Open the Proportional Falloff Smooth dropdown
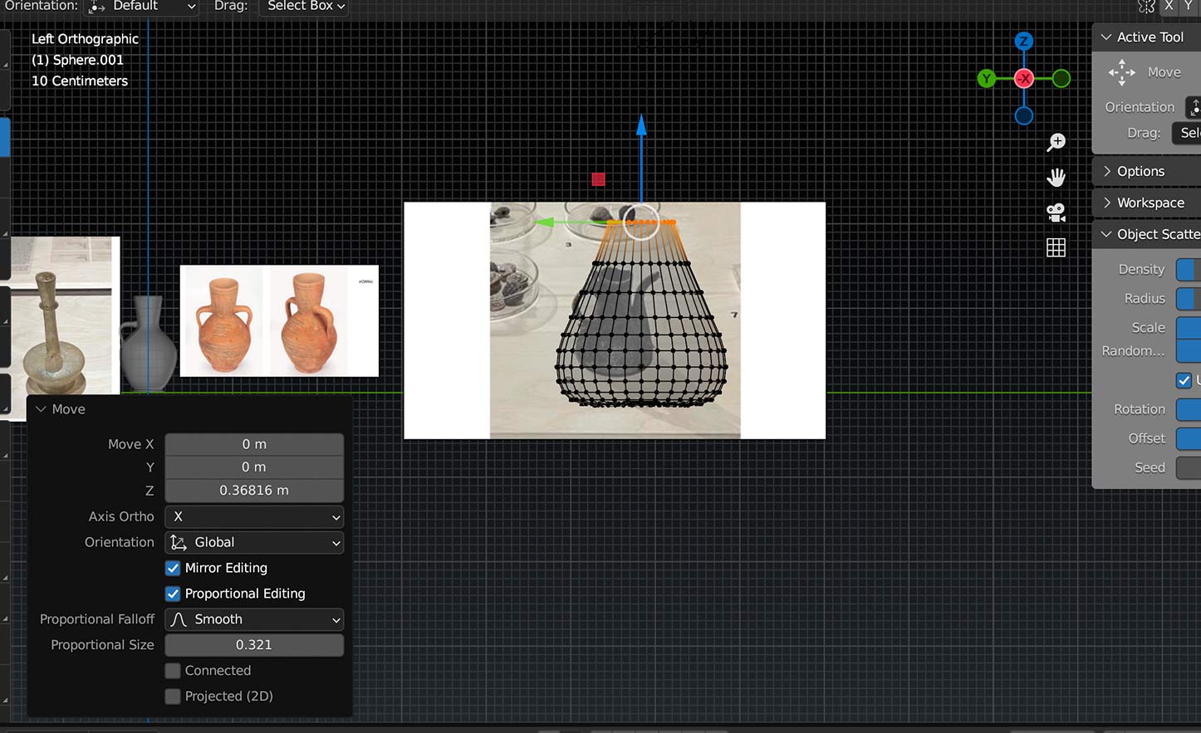This screenshot has height=733, width=1201. [x=254, y=619]
